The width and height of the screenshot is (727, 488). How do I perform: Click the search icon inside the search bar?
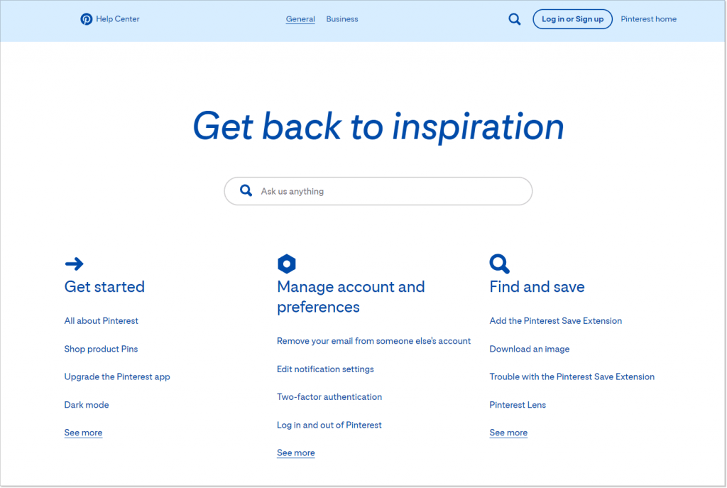pos(246,190)
